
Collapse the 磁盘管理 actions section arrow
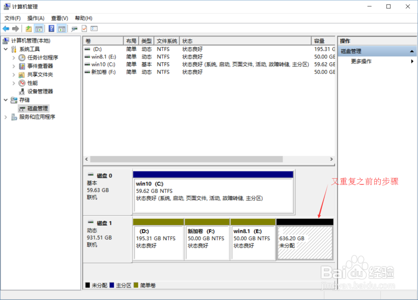[412, 51]
